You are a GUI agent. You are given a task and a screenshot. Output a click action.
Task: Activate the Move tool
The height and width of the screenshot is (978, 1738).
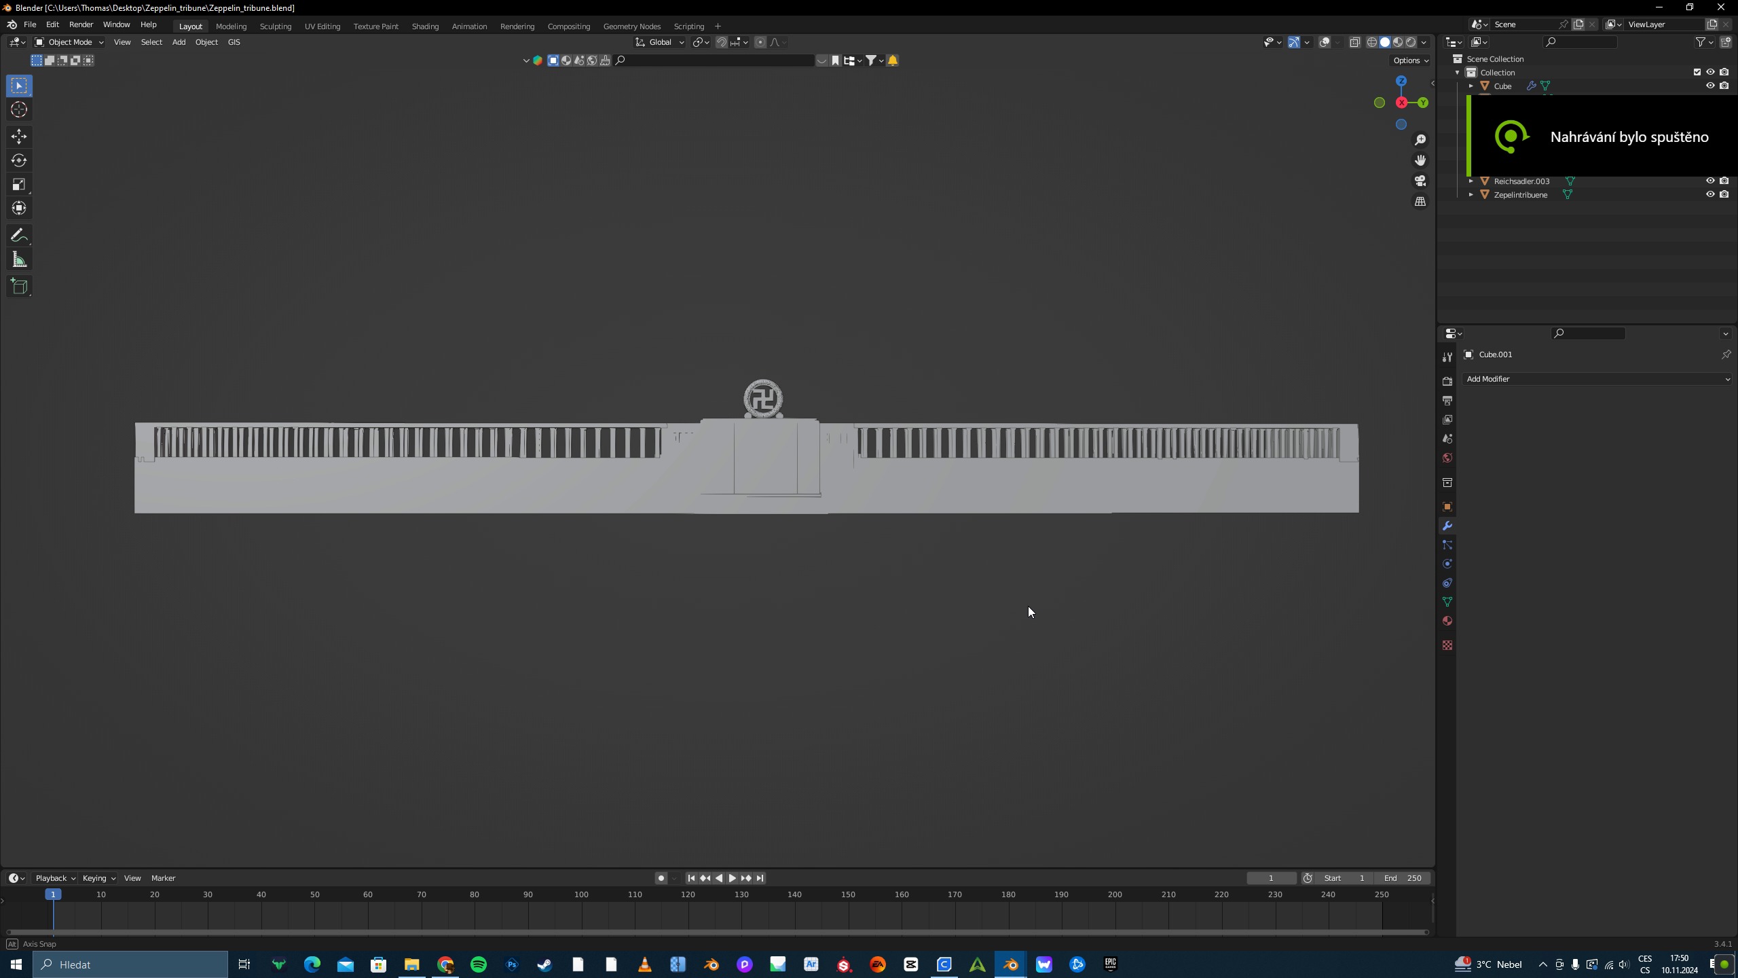pos(19,137)
